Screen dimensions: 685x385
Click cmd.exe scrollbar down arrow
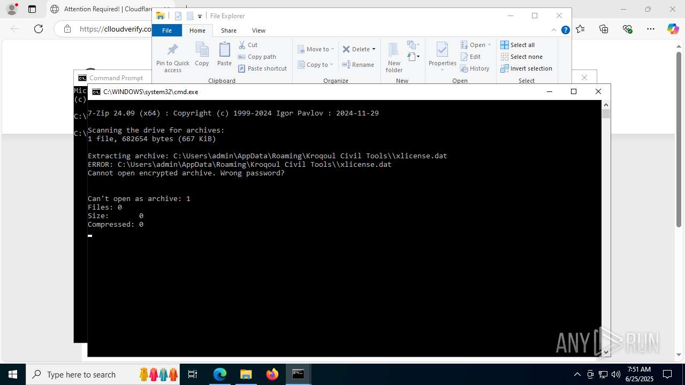(x=606, y=352)
